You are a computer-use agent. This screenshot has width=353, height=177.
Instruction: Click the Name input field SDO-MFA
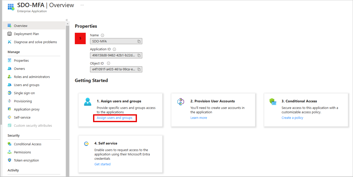pos(116,41)
